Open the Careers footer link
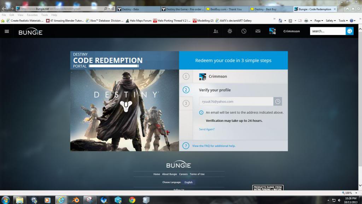Viewport: 362px width, 204px height. 183,174
